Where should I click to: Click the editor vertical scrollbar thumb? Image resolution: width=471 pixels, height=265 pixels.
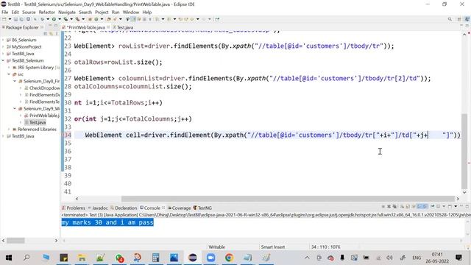point(464,151)
